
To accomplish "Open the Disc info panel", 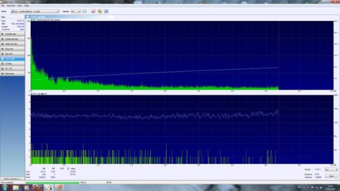I will click(x=12, y=54).
